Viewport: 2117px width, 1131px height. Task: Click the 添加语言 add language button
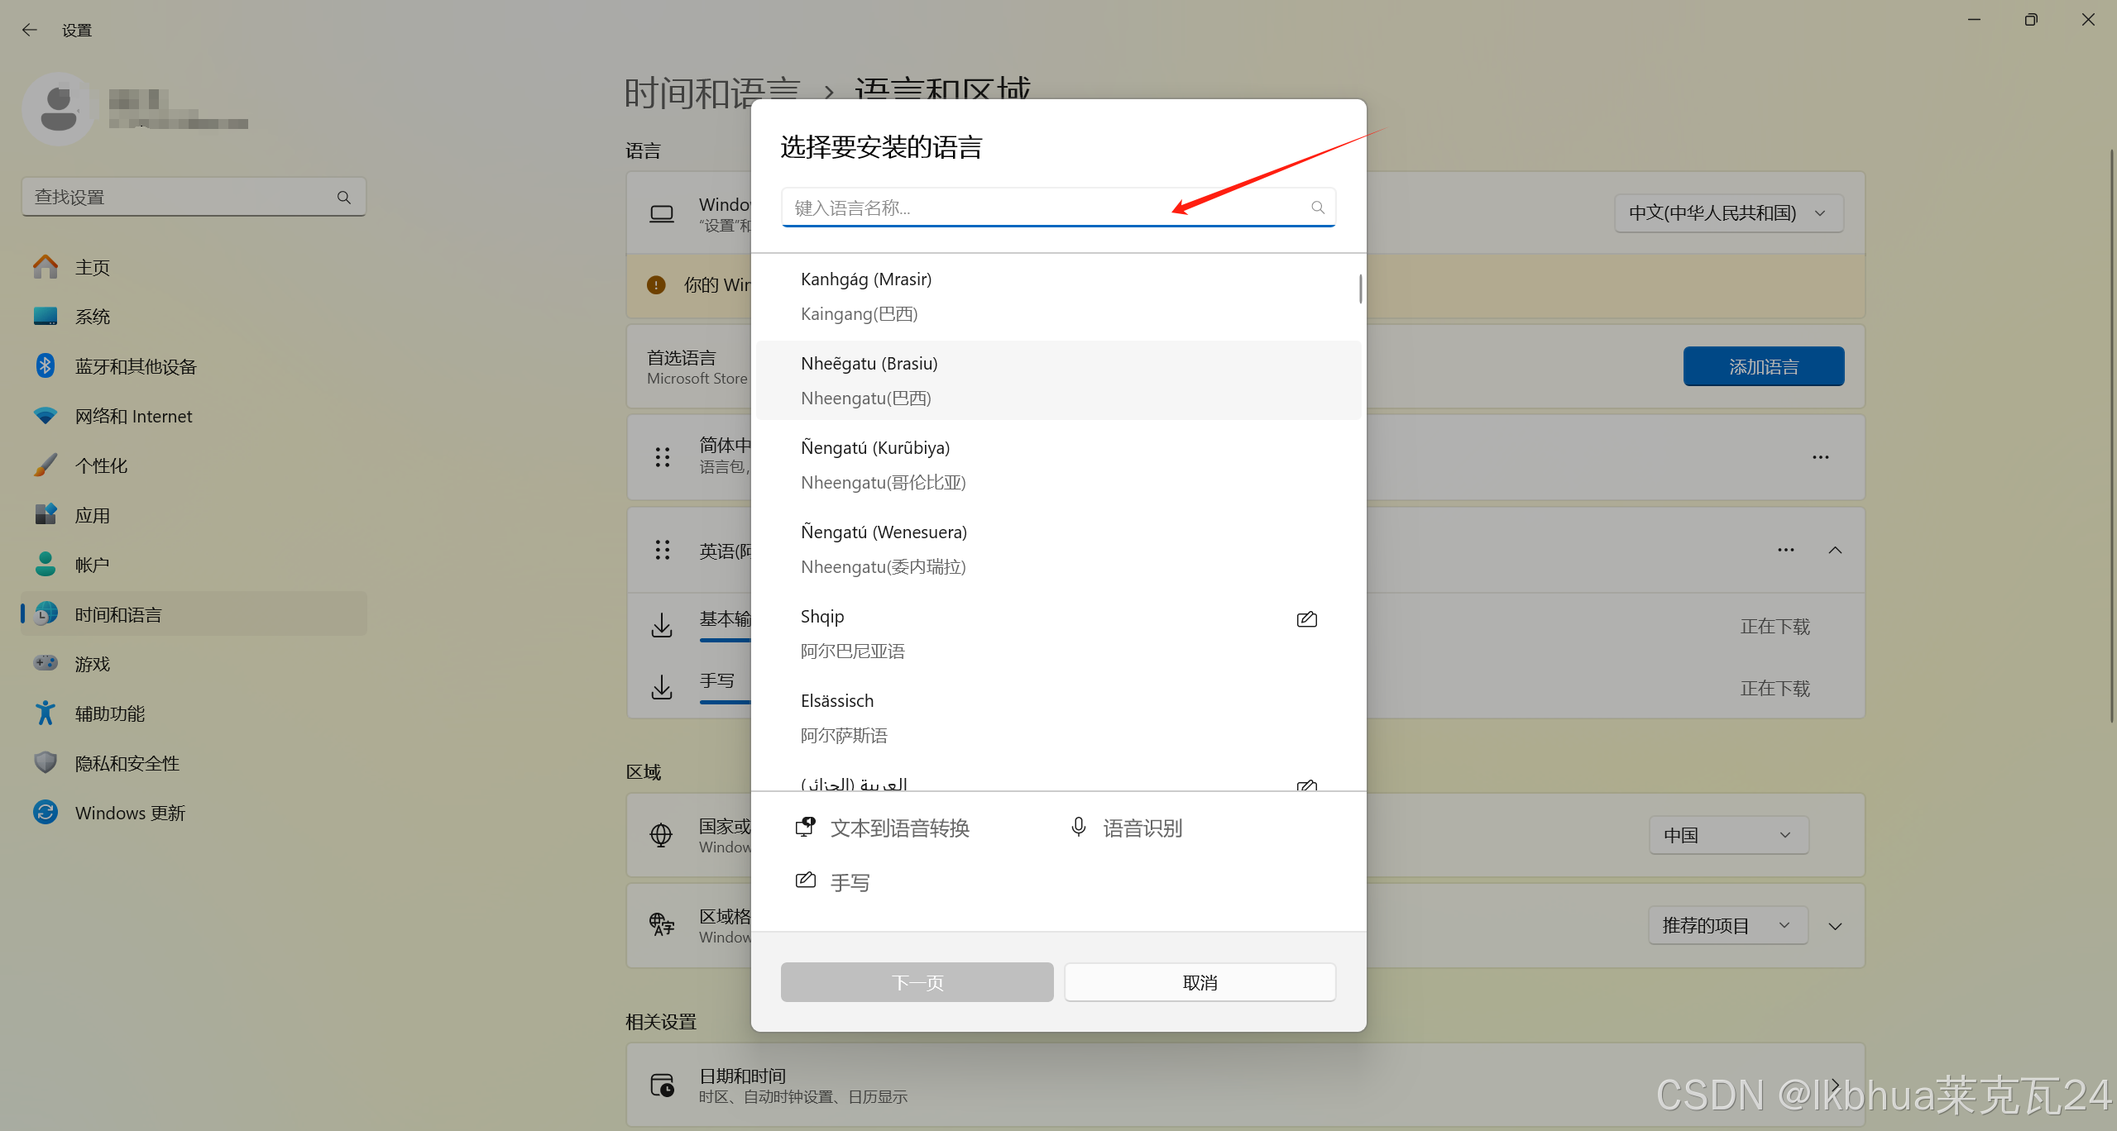[x=1763, y=366]
